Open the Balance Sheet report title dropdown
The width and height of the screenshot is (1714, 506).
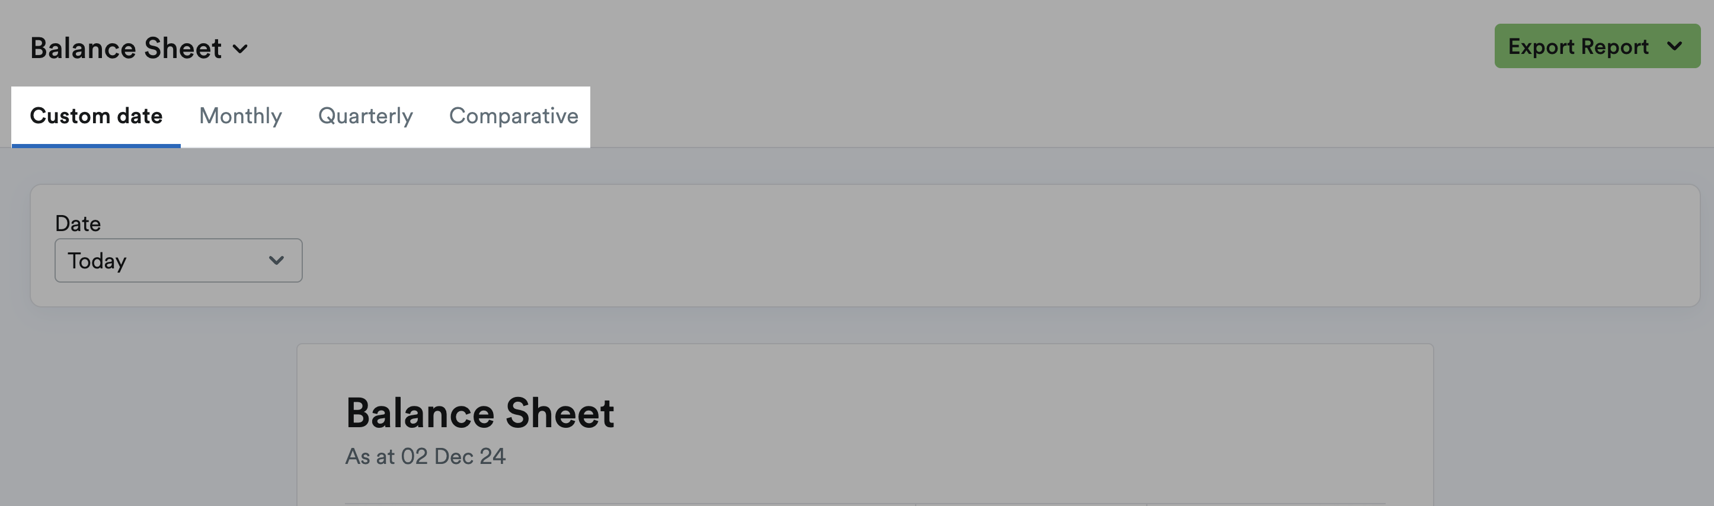139,49
